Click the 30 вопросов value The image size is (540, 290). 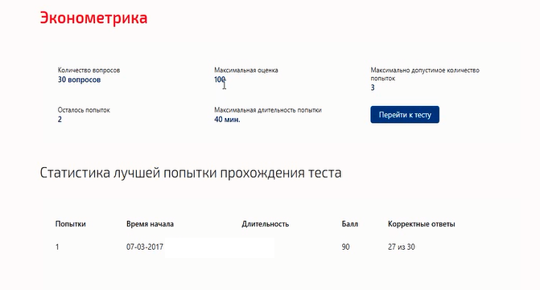coord(79,80)
